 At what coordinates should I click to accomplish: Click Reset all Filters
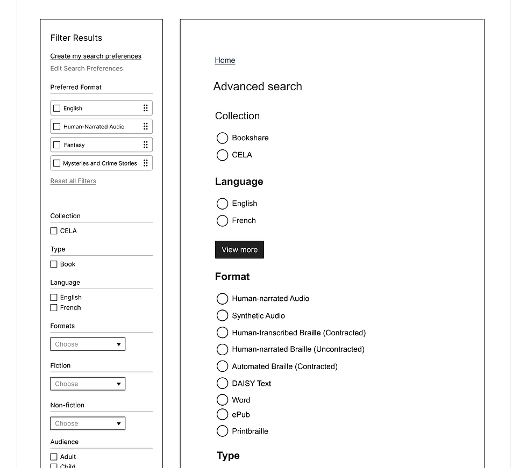coord(73,181)
